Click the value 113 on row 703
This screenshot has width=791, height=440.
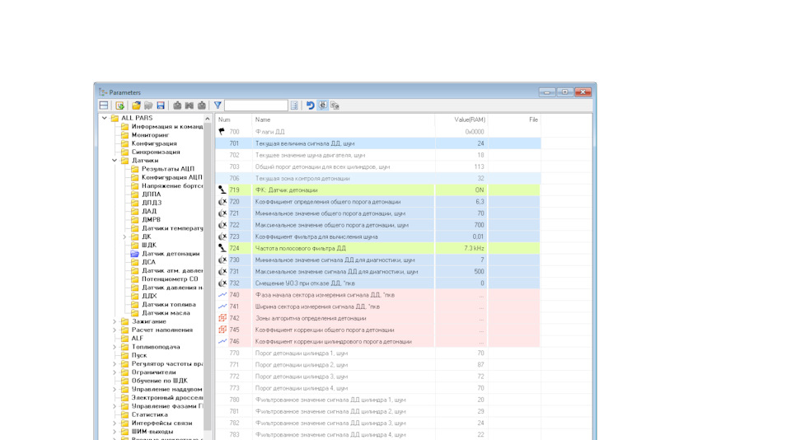tap(480, 166)
